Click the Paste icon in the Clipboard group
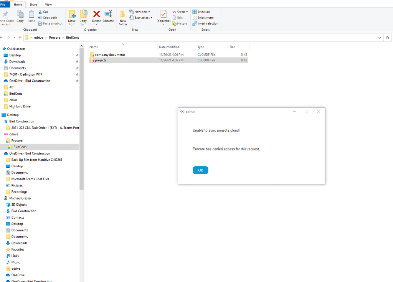 (x=31, y=17)
